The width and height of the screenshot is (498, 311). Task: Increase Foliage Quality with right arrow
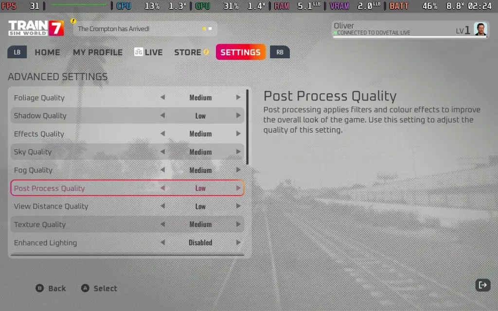(238, 97)
